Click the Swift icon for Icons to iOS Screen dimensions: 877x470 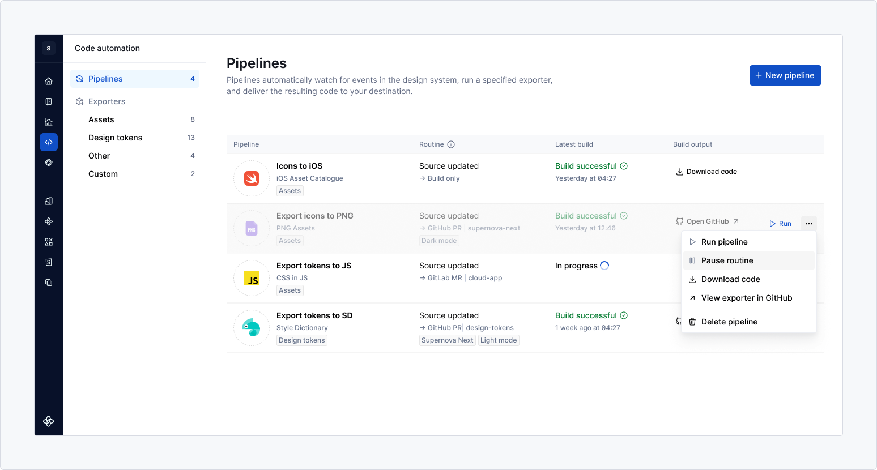tap(252, 178)
